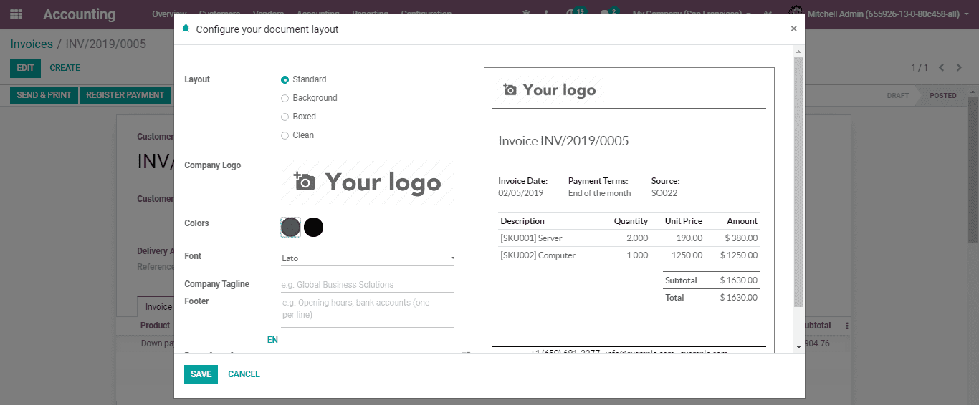Choose the Clean layout radio button
The image size is (979, 405).
(285, 135)
